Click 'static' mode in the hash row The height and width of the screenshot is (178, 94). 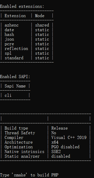42,35
